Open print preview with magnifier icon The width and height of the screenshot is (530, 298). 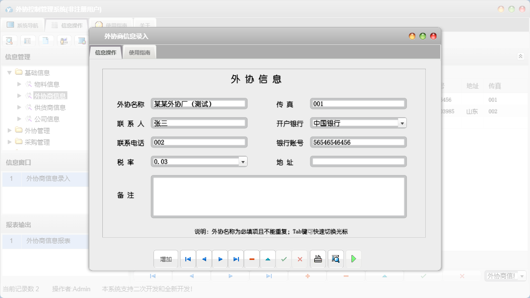point(335,259)
